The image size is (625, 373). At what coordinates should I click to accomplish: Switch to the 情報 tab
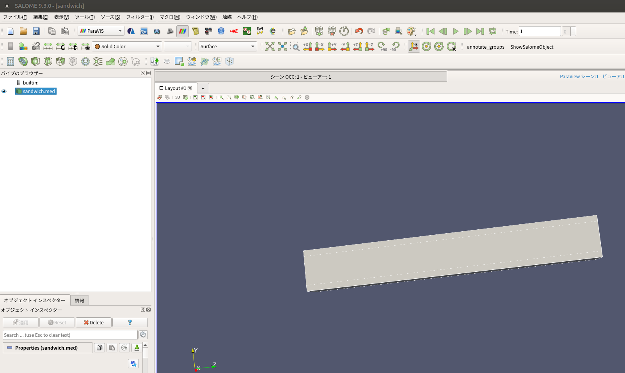pos(80,301)
